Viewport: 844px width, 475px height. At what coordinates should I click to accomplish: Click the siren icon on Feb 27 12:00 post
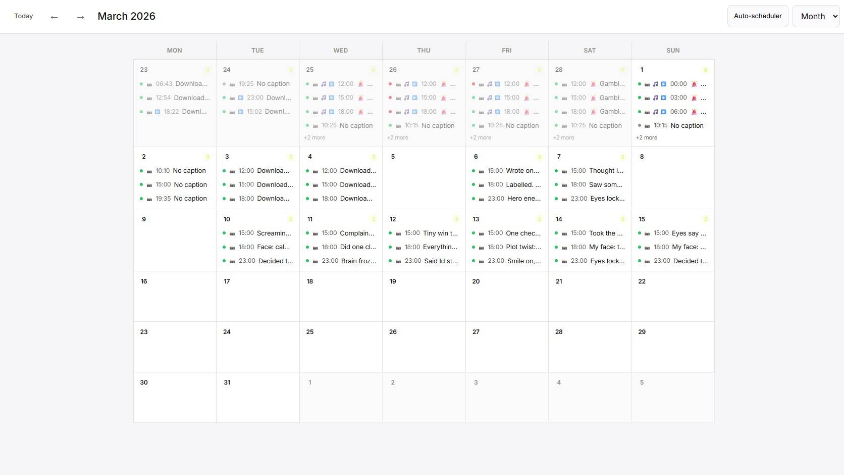[x=527, y=84]
